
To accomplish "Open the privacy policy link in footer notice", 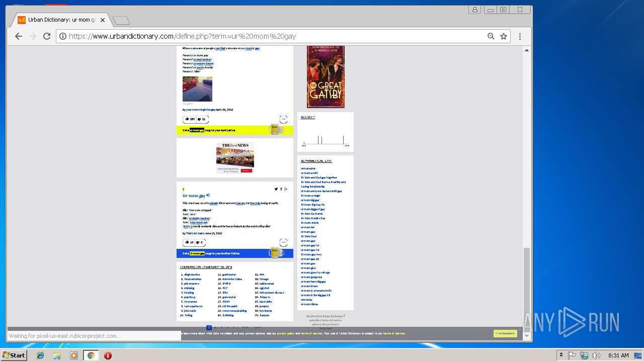I will tap(285, 333).
